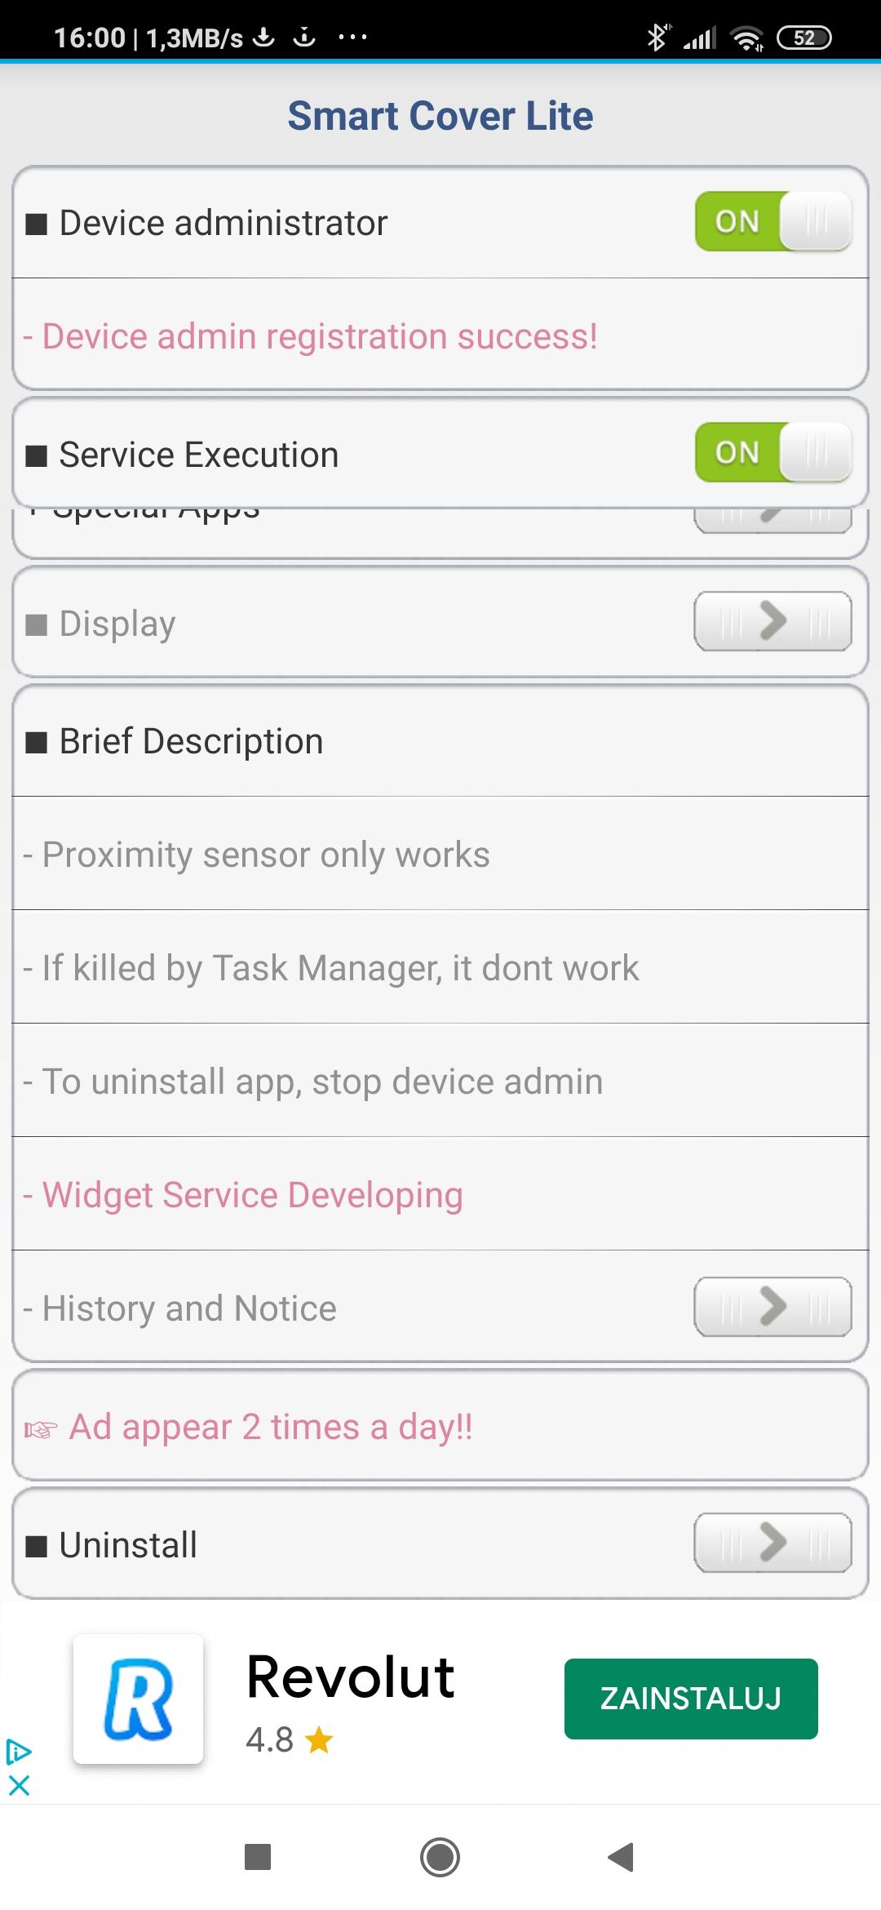Open recent apps with square icon
This screenshot has height=1910, width=881.
(258, 1857)
